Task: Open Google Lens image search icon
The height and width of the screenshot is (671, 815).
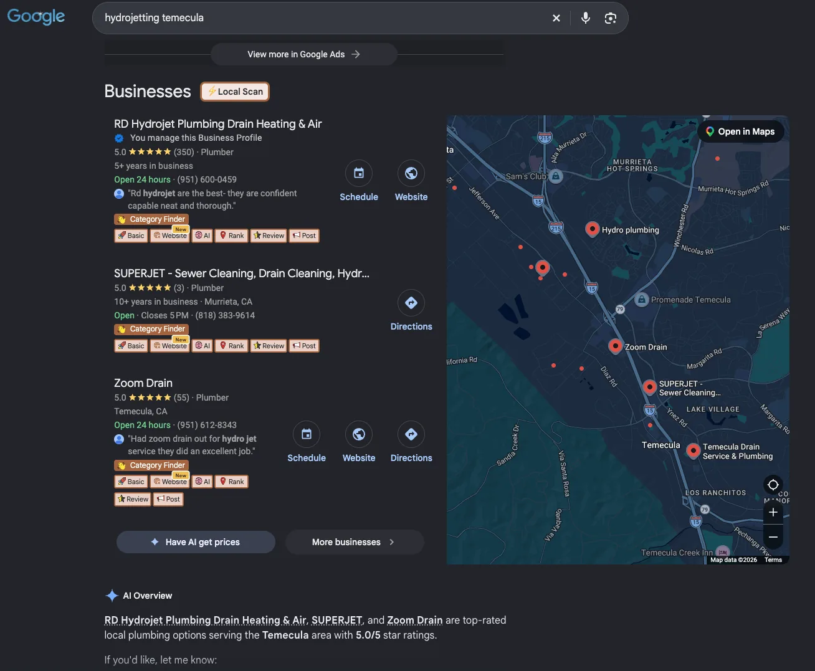Action: pyautogui.click(x=611, y=18)
